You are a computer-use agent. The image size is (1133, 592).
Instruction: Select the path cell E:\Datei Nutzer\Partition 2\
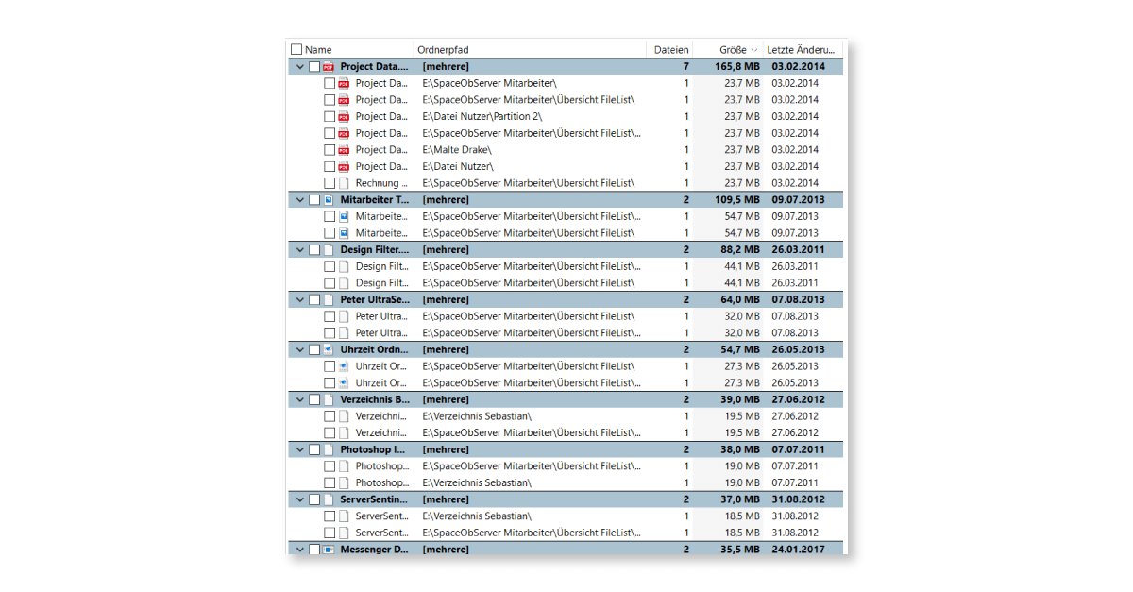[482, 117]
